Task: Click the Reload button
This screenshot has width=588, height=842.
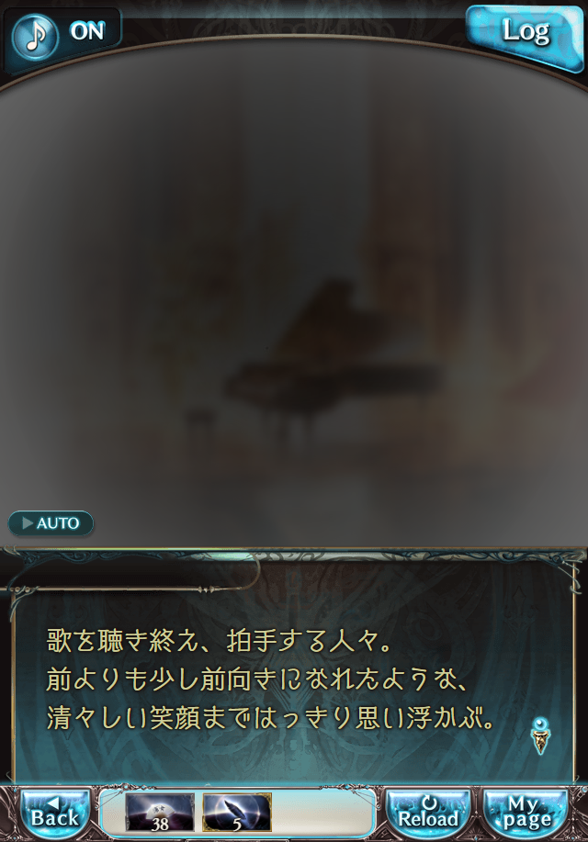Action: [x=429, y=813]
